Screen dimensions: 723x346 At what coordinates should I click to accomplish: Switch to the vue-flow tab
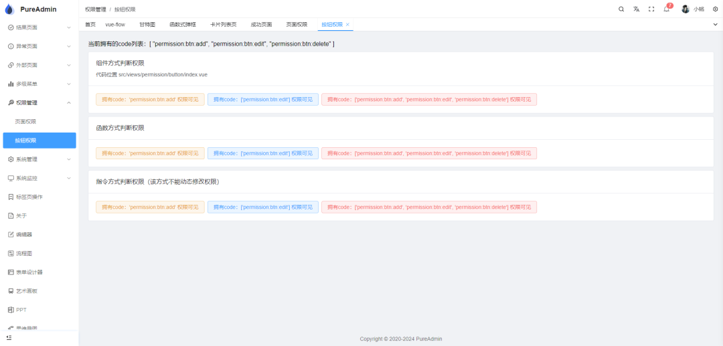tap(115, 24)
